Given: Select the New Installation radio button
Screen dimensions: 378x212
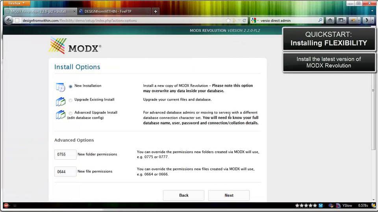Looking at the screenshot, I should pos(70,86).
